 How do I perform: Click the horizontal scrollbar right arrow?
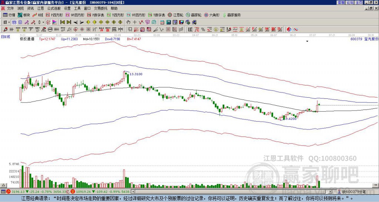click(x=331, y=192)
